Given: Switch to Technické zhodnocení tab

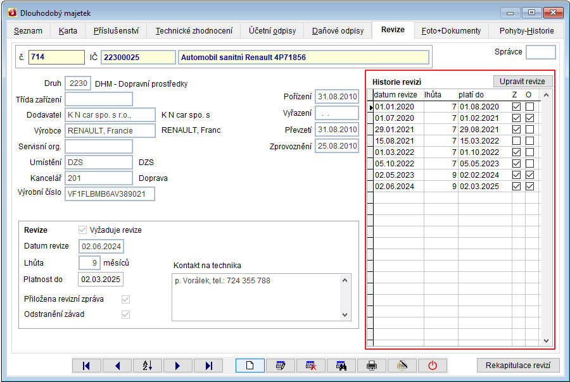Looking at the screenshot, I should point(194,30).
